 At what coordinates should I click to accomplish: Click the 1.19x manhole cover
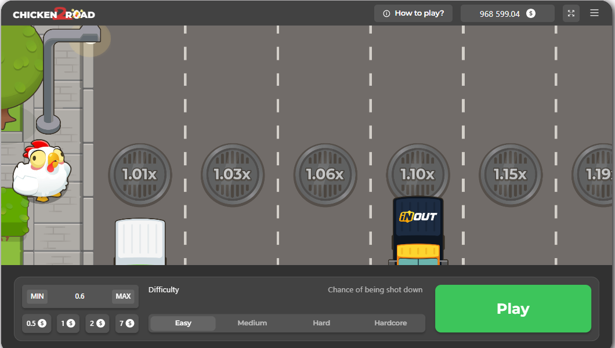[x=593, y=175]
